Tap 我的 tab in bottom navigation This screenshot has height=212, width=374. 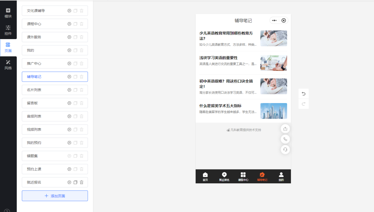281,176
